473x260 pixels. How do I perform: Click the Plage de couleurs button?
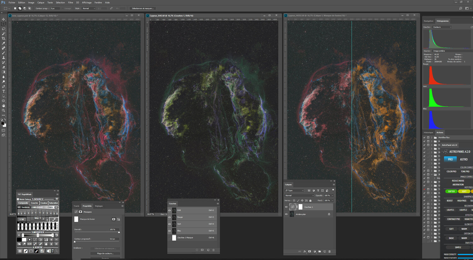pos(105,253)
